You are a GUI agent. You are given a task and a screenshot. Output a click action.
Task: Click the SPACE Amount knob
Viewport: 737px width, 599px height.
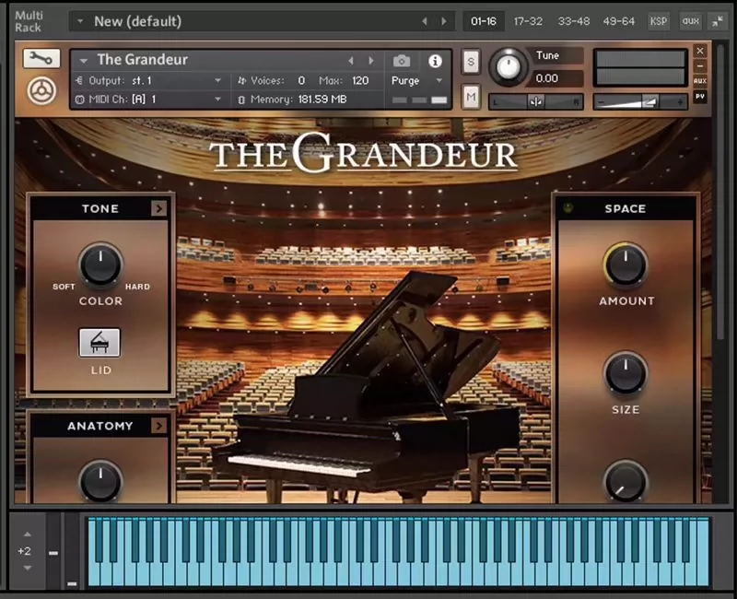[626, 264]
